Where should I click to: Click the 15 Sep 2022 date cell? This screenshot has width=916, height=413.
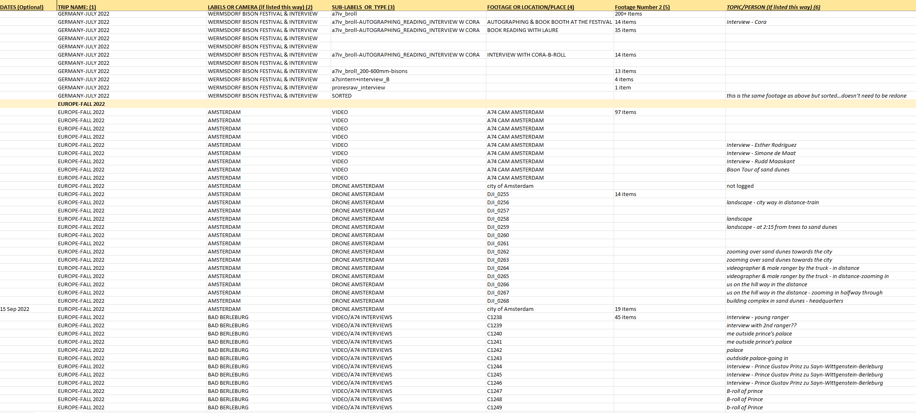[x=15, y=309]
